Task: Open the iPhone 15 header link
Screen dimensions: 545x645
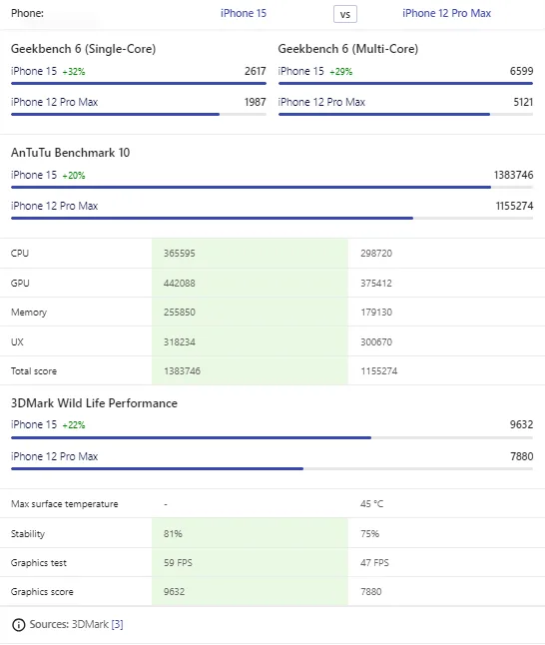Action: (x=244, y=13)
